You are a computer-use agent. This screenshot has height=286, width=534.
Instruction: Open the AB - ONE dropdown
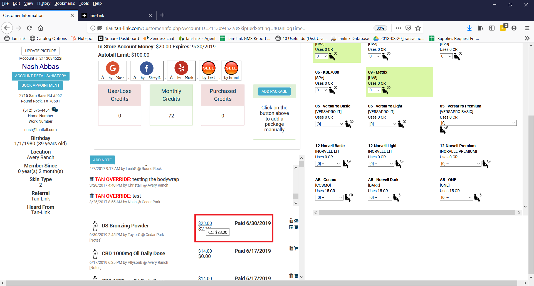456,197
